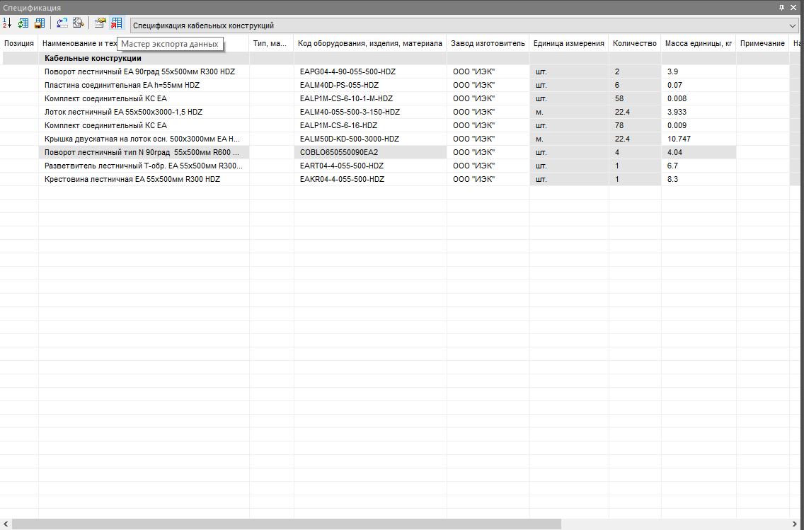The image size is (804, 530).
Task: Click ООО "ИЭК" in the EAPG04-4-90 row
Action: [488, 71]
